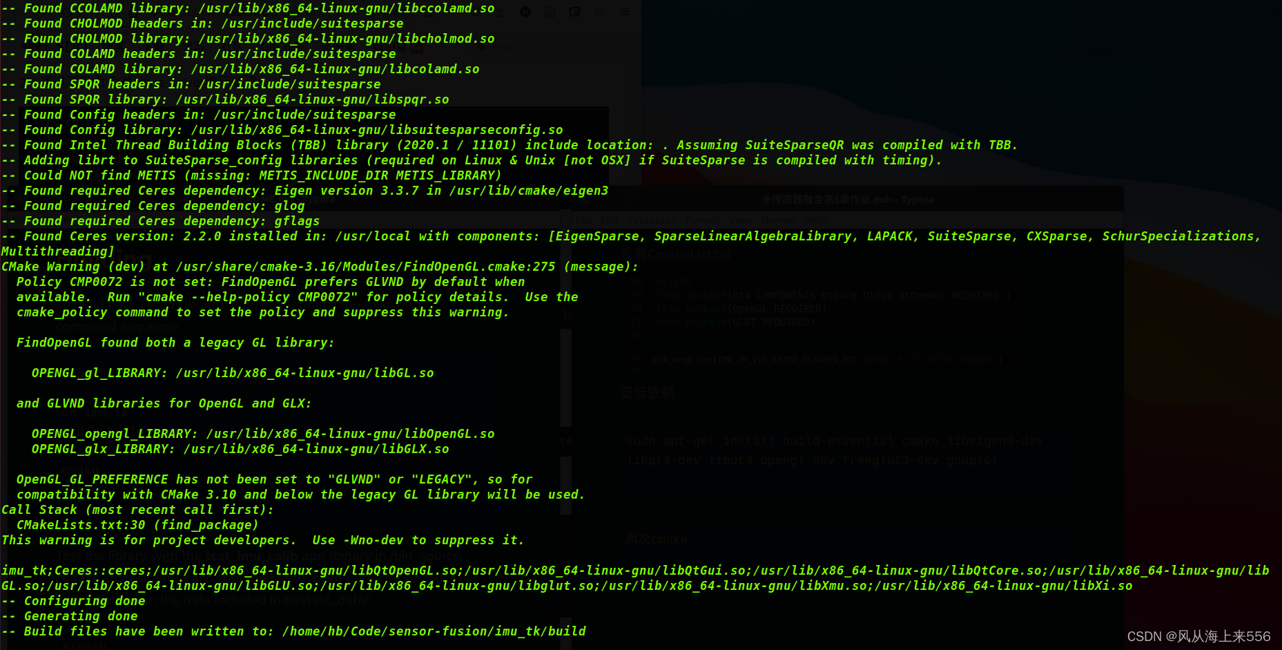Click the 'Found COLAMD headers in' line
The height and width of the screenshot is (650, 1282).
[x=199, y=54]
